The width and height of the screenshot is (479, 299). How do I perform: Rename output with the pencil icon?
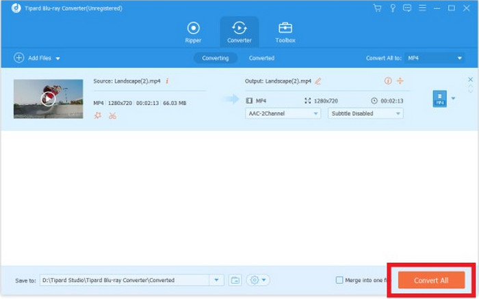pyautogui.click(x=317, y=81)
